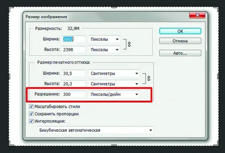This screenshot has height=153, width=225.
Task: Open the Пикселы dropdown for pixel Ширина
Action: click(104, 39)
